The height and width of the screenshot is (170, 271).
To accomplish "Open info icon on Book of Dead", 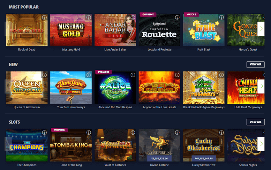I will (x=44, y=18).
